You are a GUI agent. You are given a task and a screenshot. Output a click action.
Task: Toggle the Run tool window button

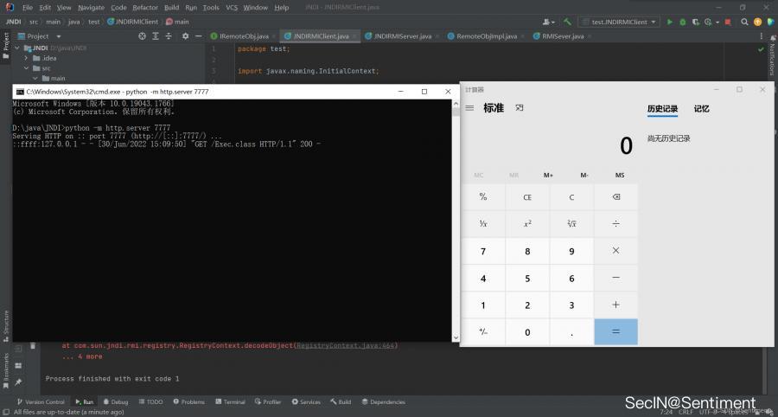click(84, 401)
